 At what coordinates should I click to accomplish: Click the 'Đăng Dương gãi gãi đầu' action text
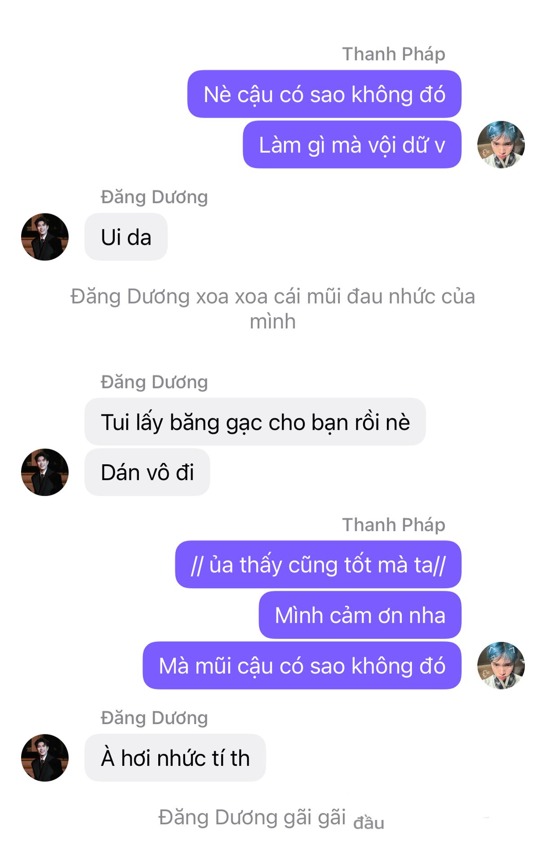(271, 818)
